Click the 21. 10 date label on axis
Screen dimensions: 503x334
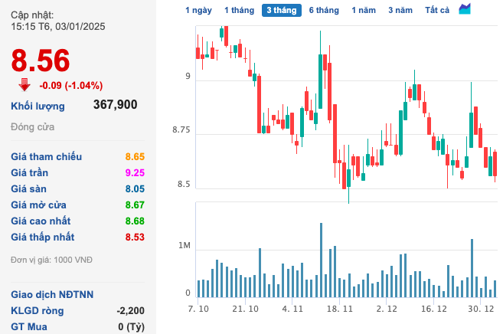coord(246,308)
